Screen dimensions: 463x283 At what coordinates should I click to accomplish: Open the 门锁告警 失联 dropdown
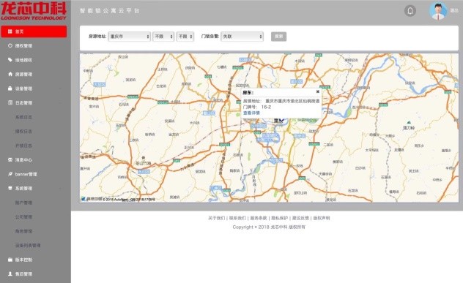[x=242, y=37]
